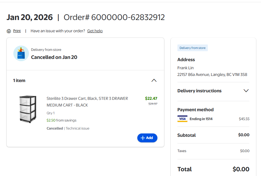Click the Delivery instructions heading
The height and width of the screenshot is (176, 261).
[x=199, y=91]
